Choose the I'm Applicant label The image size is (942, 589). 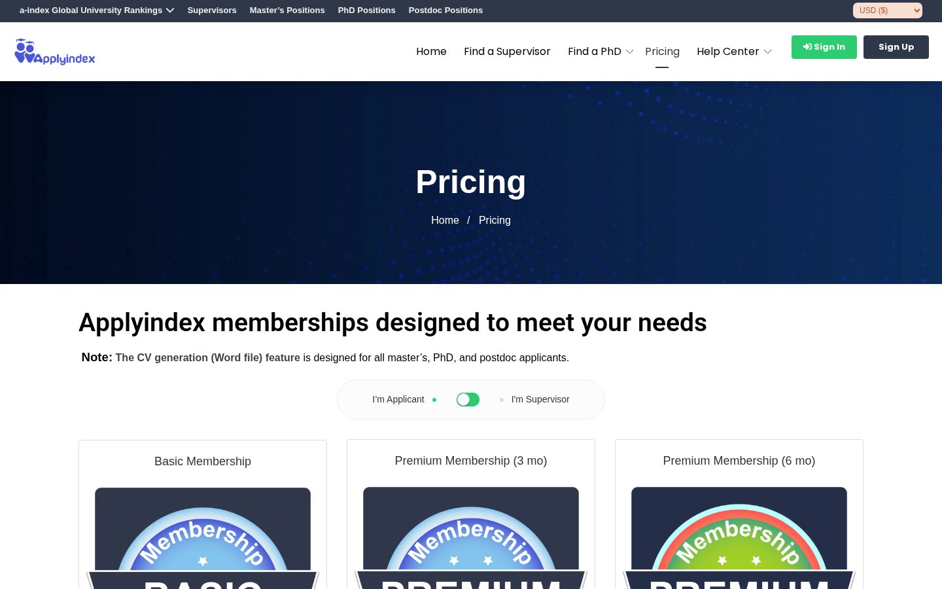pyautogui.click(x=398, y=399)
